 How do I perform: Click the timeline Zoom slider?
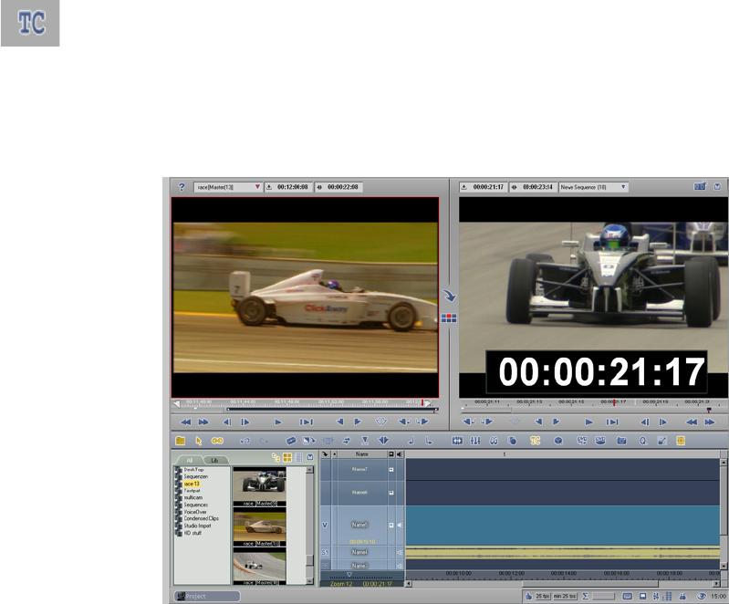coord(351,575)
